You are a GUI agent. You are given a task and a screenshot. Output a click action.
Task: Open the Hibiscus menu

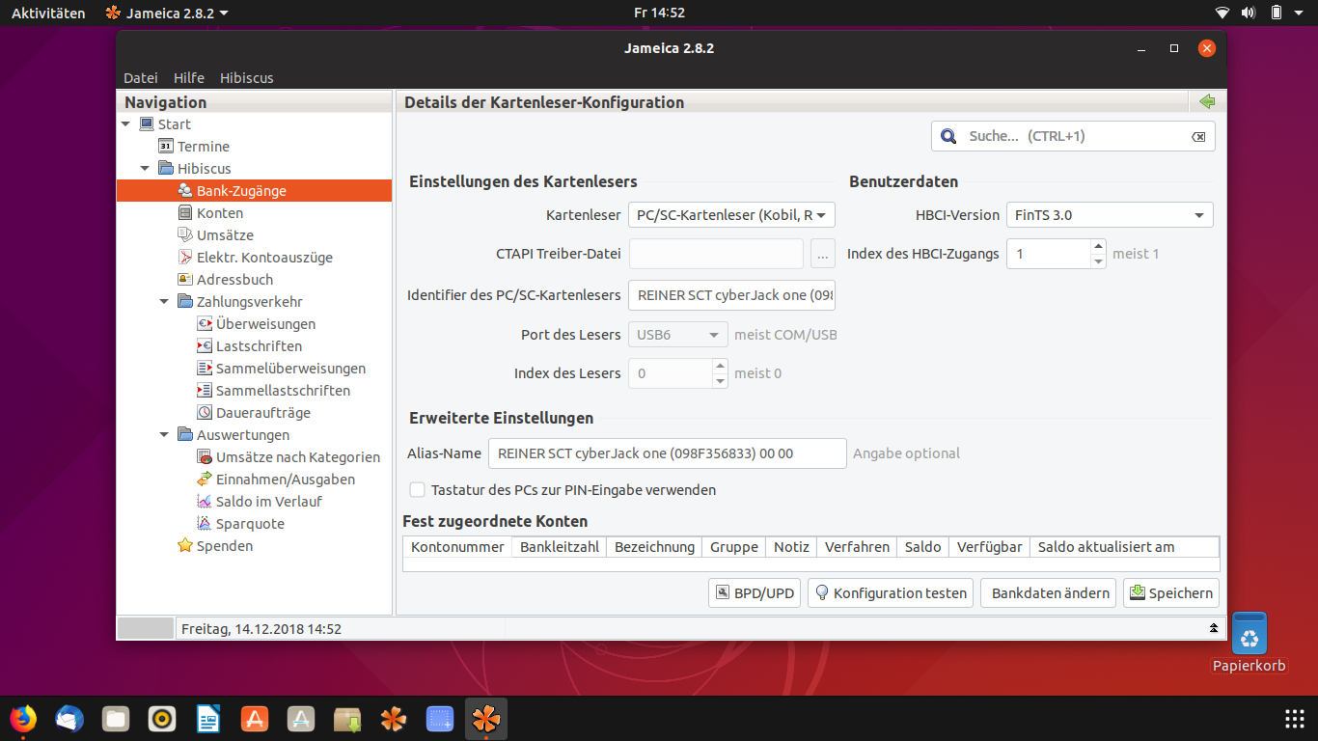click(x=247, y=78)
